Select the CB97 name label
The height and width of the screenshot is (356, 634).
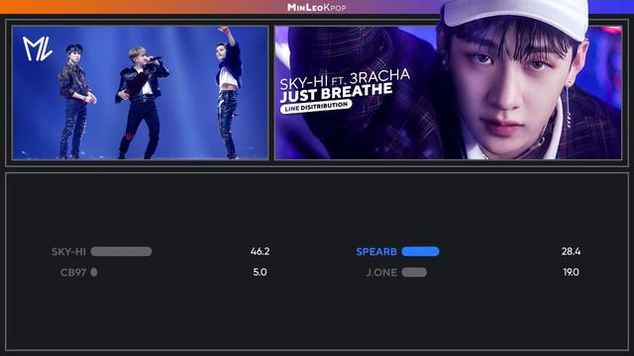[x=73, y=273]
